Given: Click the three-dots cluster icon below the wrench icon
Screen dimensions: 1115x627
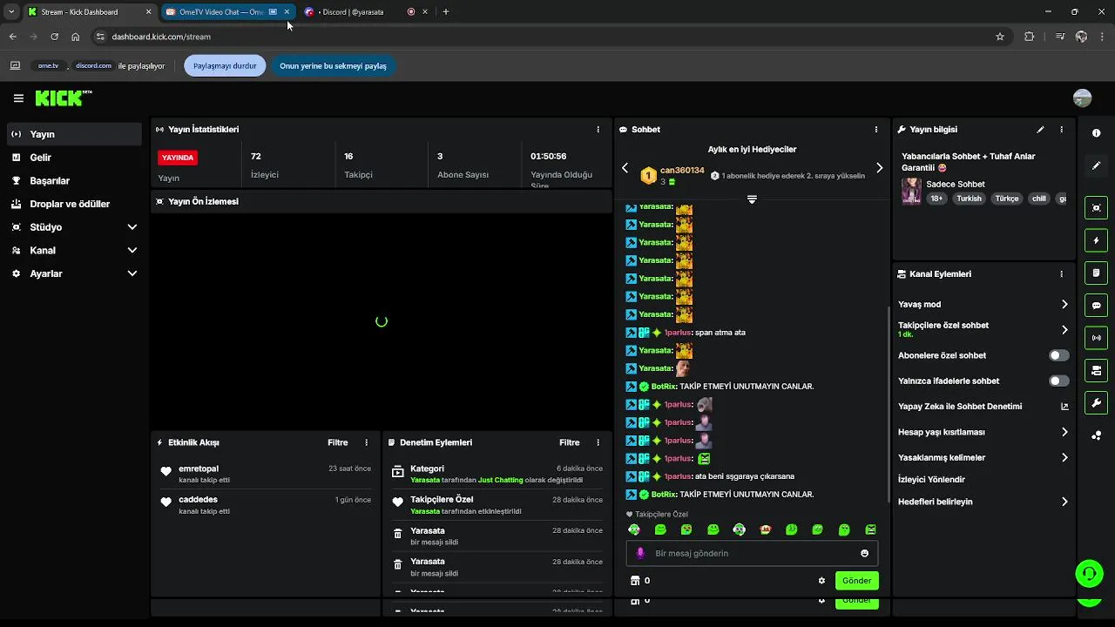Looking at the screenshot, I should [1096, 435].
